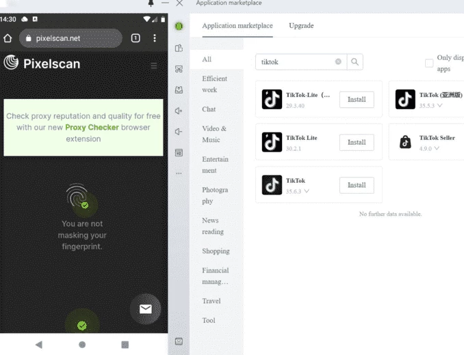Tap the Android recent apps button
Viewport: 464px width, 355px height.
tap(125, 344)
